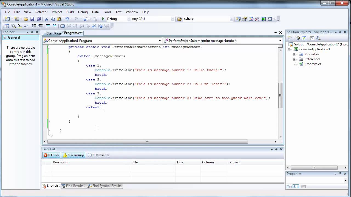Toggle Show All Files in Solution Explorer

[298, 38]
